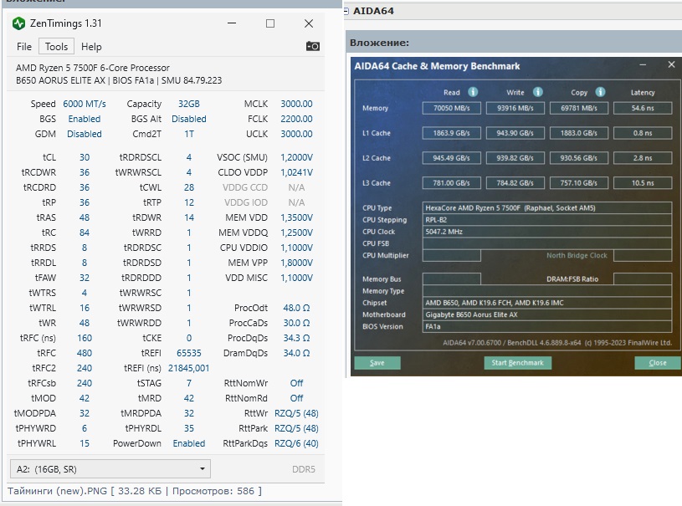Open the A2: (16GB, SR) module dropdown

tap(110, 469)
